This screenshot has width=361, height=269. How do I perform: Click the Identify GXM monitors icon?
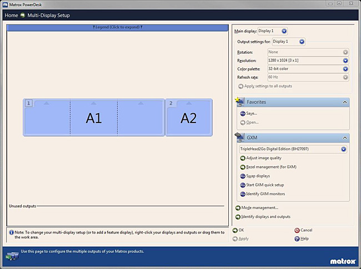[x=243, y=194]
